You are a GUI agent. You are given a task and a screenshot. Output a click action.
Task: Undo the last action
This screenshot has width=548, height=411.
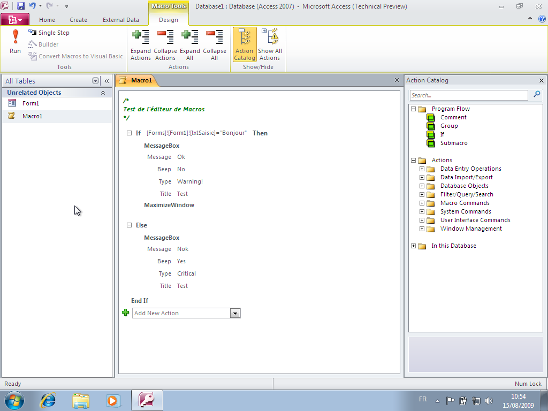pos(32,6)
